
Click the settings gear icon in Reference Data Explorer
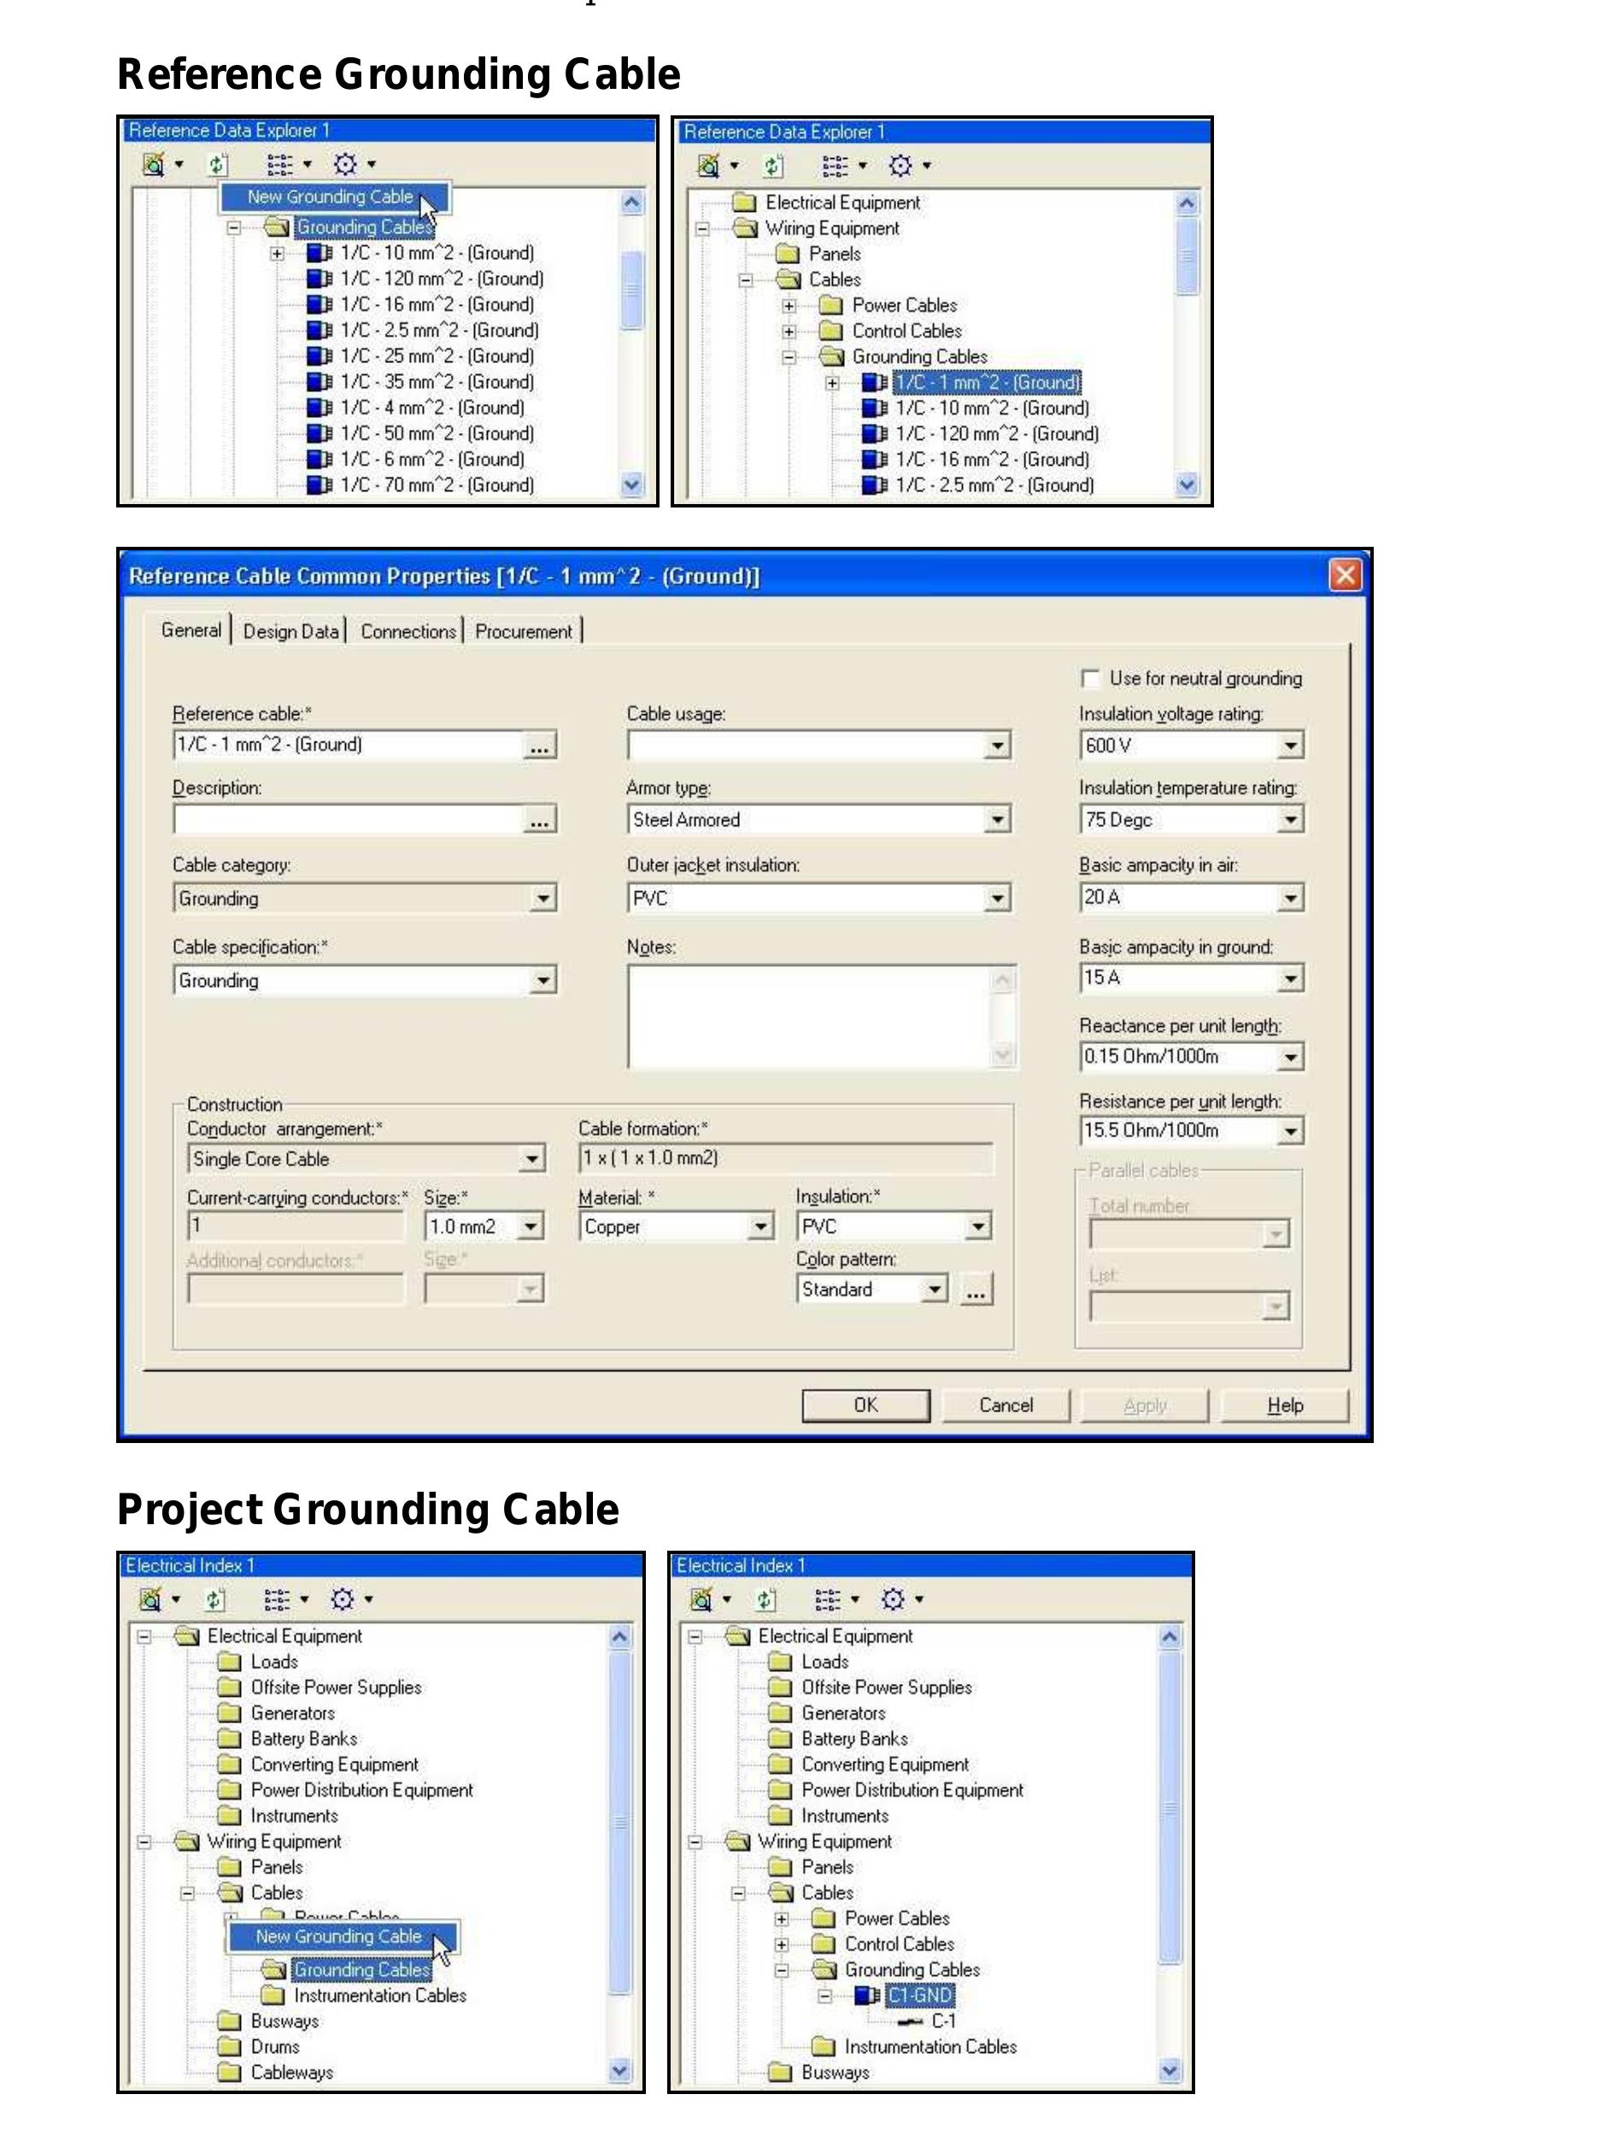[x=344, y=165]
